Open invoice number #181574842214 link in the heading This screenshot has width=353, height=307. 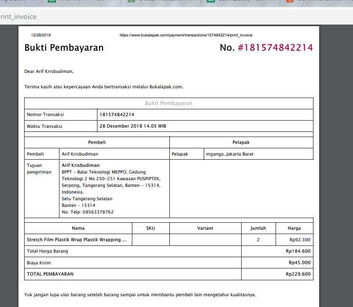[275, 48]
